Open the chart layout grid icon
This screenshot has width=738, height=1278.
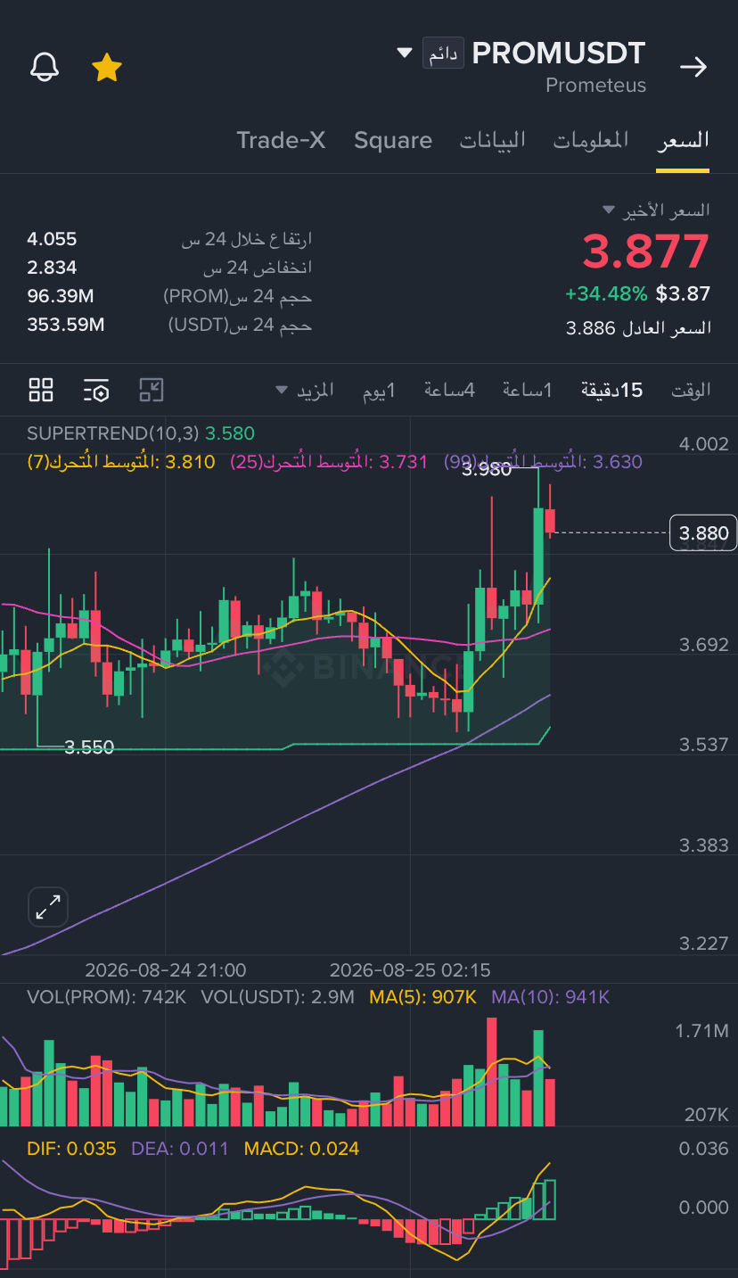[x=41, y=390]
